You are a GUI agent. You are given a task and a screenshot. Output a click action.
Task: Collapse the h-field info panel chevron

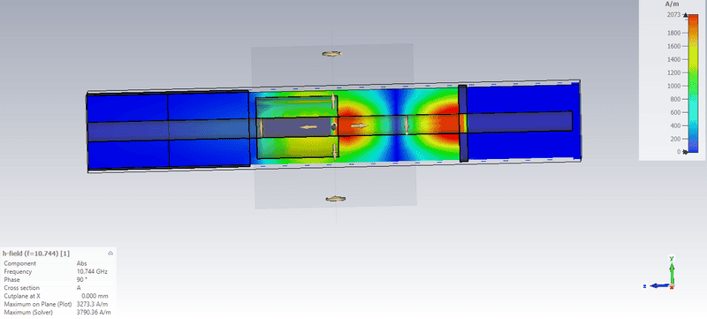tap(110, 254)
